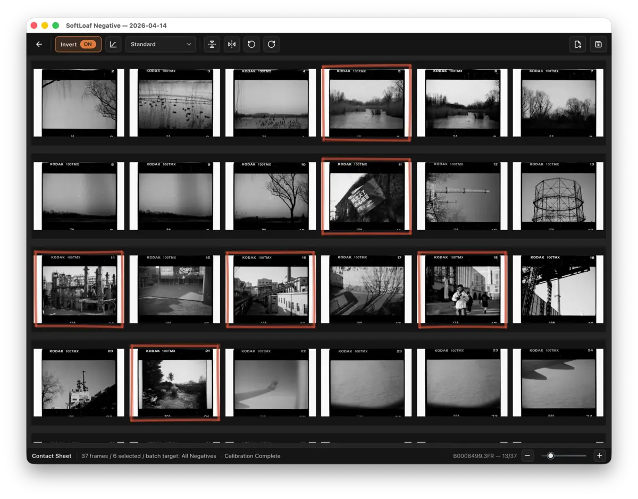Click the Calibration Complete status
The width and height of the screenshot is (638, 499).
tap(253, 456)
